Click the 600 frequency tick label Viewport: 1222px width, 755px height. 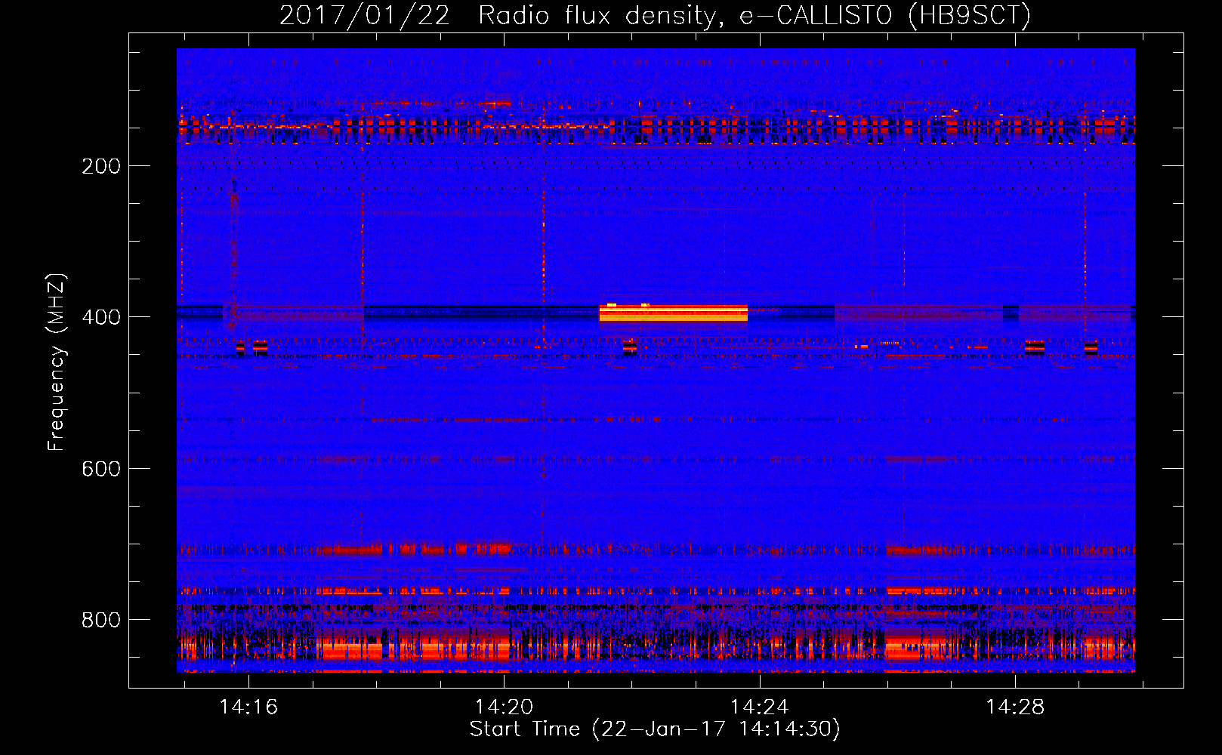pos(101,469)
